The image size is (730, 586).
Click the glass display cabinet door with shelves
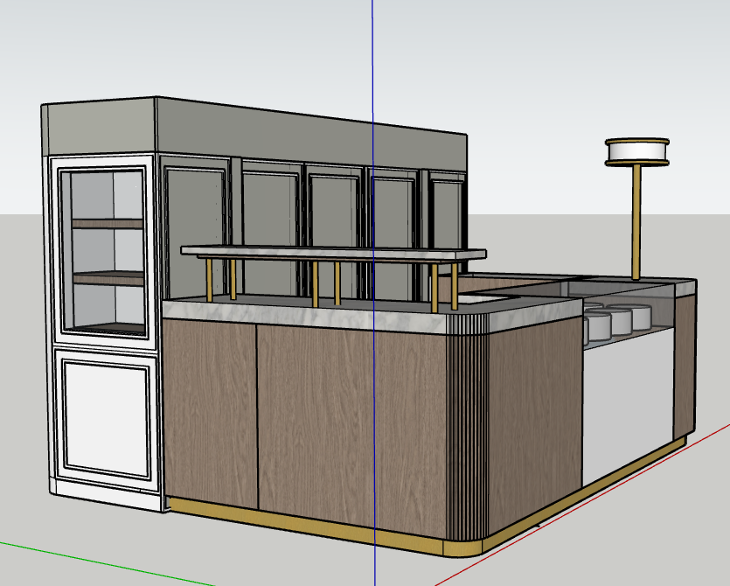[103, 252]
